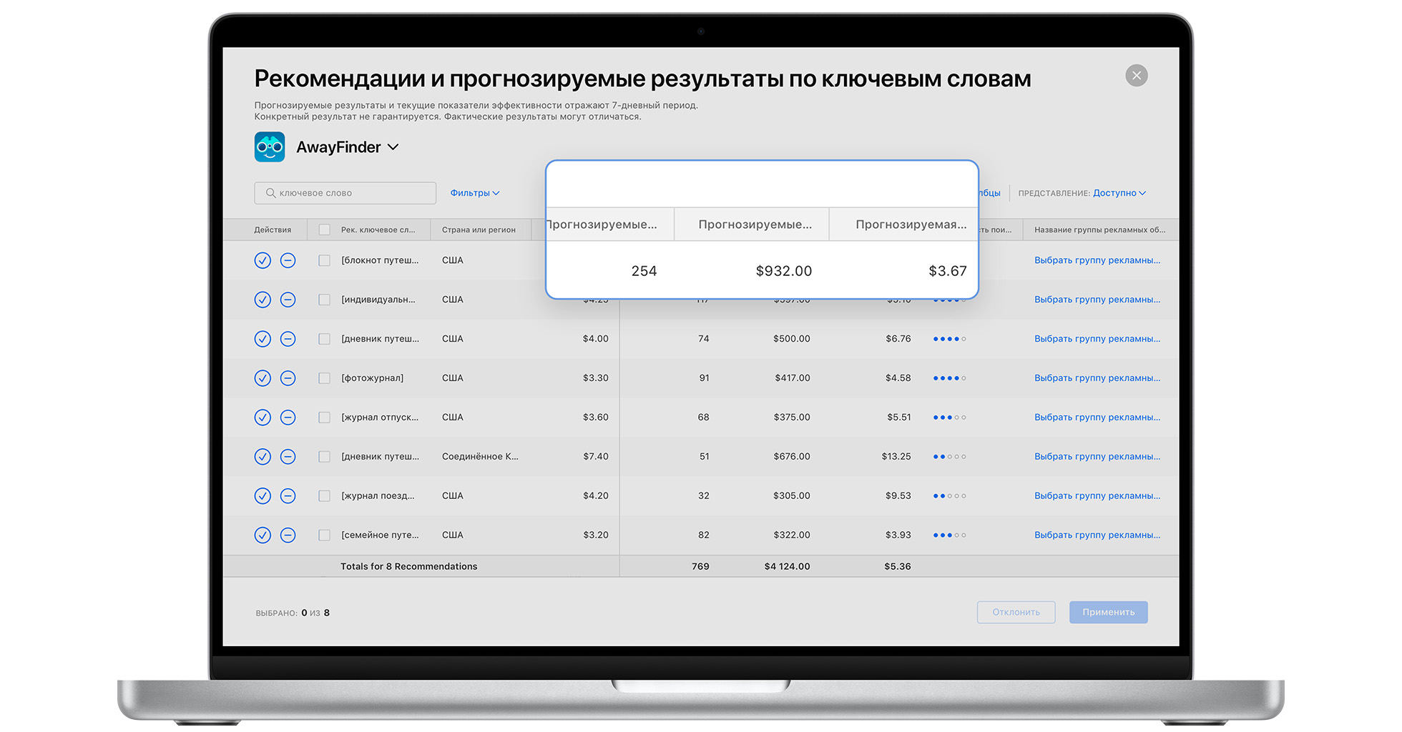1402x732 pixels.
Task: Click the [фотожурнал] keyword text
Action: click(372, 378)
